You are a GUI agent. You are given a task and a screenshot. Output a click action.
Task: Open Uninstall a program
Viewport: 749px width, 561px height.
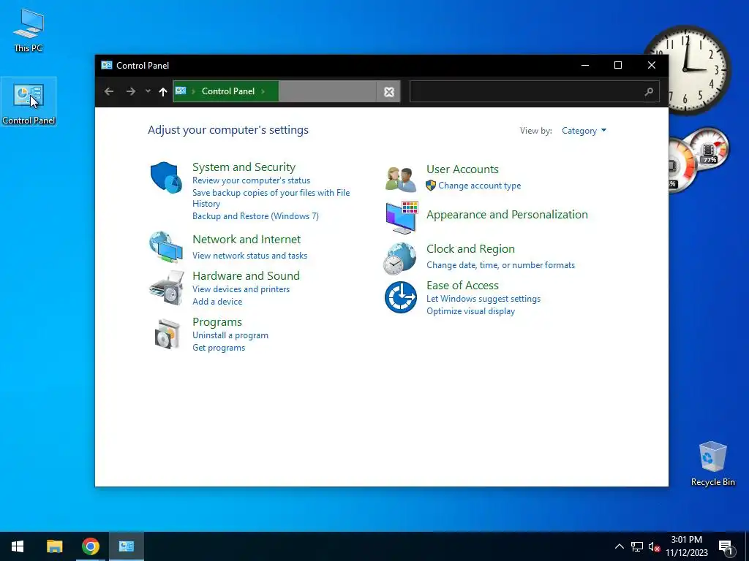[x=230, y=335]
